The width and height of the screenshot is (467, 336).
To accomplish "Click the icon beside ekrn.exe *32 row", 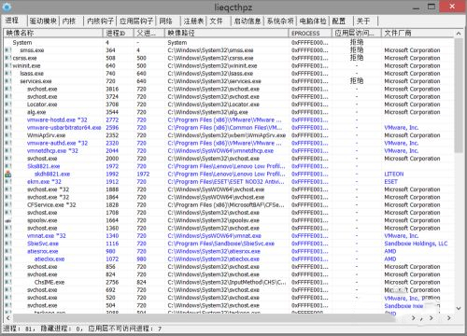I will pos(8,182).
